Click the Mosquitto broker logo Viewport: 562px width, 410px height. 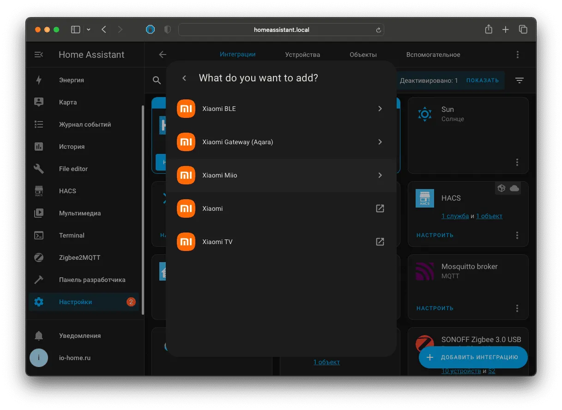click(425, 271)
